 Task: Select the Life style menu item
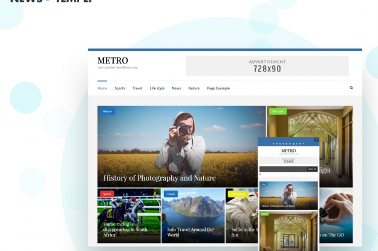(x=157, y=88)
